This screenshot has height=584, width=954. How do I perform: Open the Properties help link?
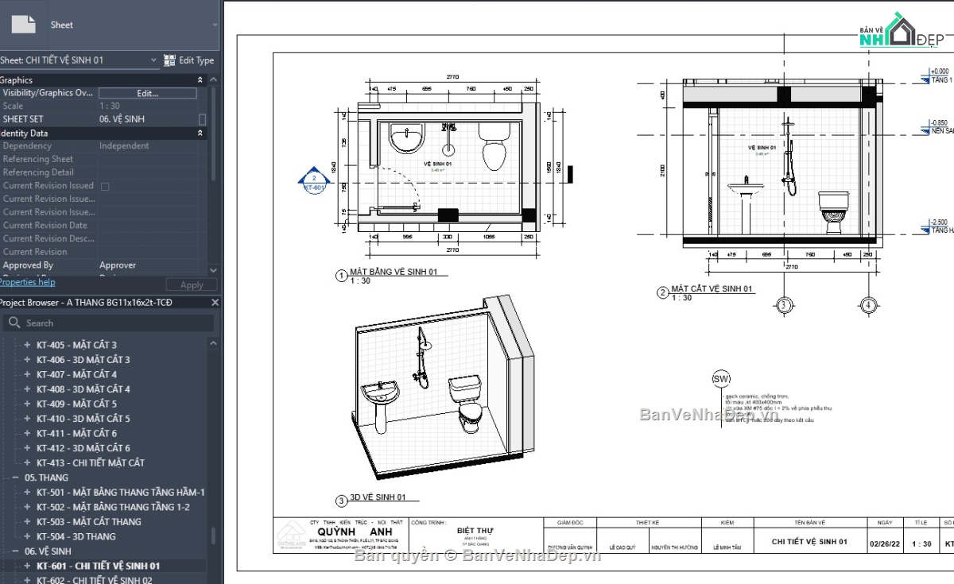(x=28, y=281)
